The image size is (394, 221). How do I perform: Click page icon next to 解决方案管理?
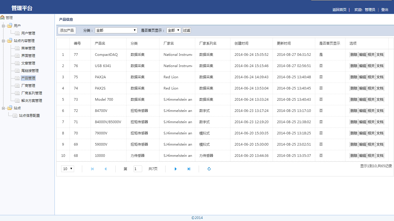click(17, 100)
